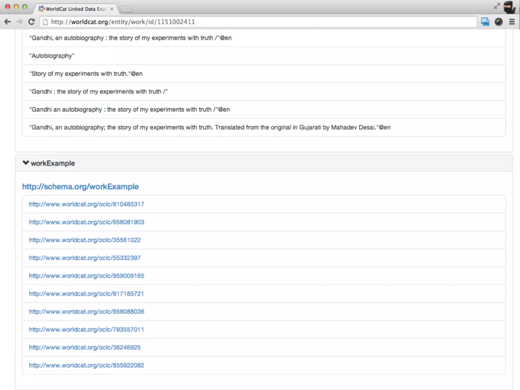Click the user profile avatar icon
Image resolution: width=520 pixels, height=390 pixels.
pyautogui.click(x=509, y=7)
